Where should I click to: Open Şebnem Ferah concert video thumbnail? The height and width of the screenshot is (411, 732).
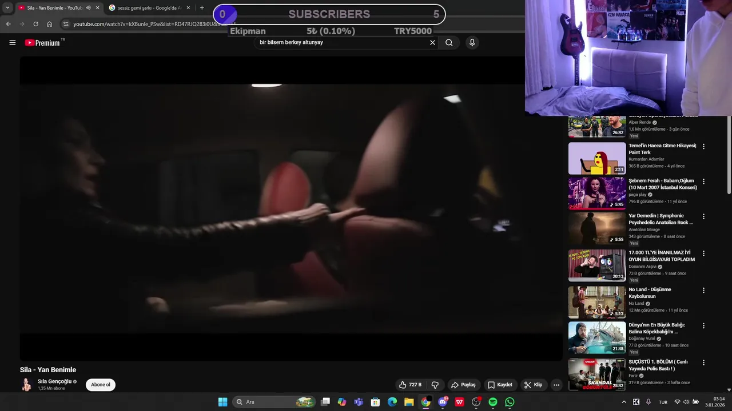click(x=597, y=194)
